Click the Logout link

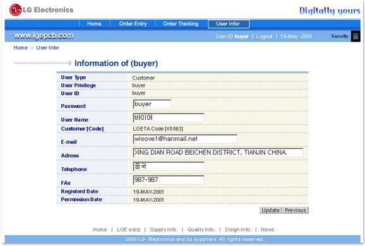pos(264,37)
